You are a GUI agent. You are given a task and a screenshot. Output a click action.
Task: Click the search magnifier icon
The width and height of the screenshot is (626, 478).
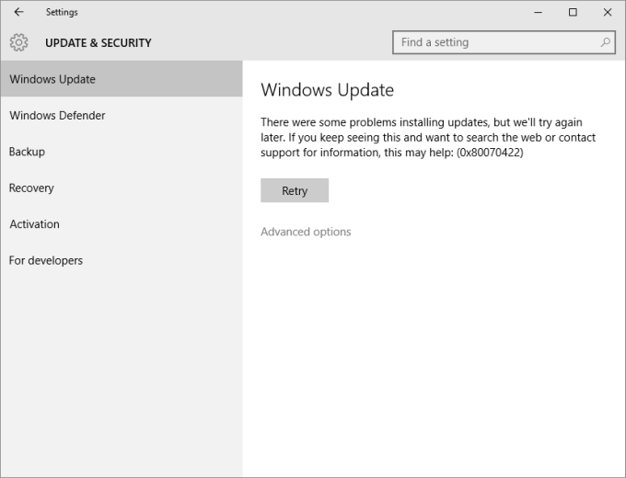(605, 42)
